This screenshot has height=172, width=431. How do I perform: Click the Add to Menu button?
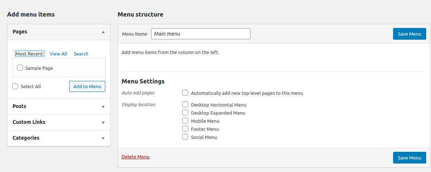click(x=87, y=86)
